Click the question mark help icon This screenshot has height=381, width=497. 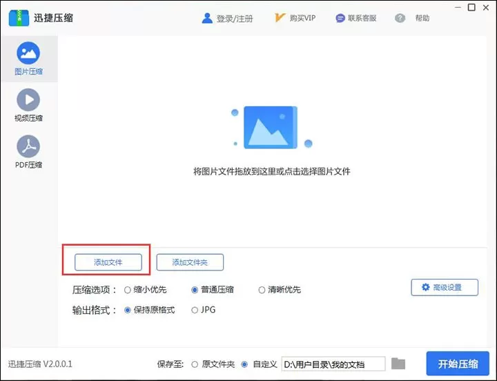point(400,18)
